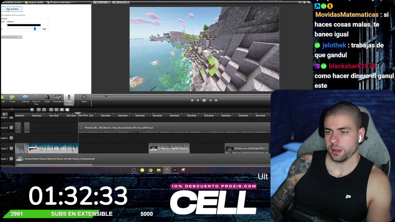Select the rightmost X2Twitter clip on Track 2
Viewport: 395px width, 222px height.
(247, 148)
